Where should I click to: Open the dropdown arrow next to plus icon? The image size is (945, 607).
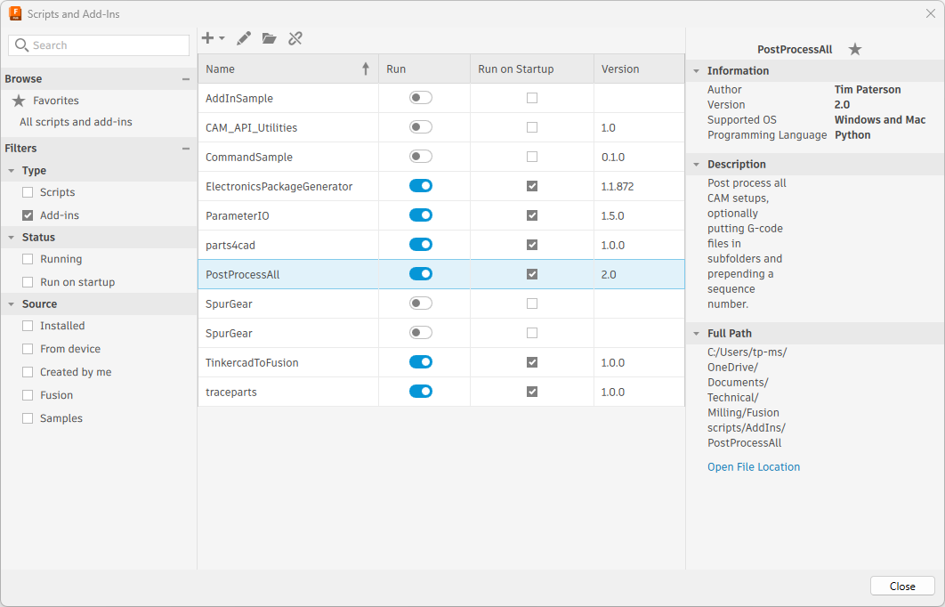tap(222, 38)
